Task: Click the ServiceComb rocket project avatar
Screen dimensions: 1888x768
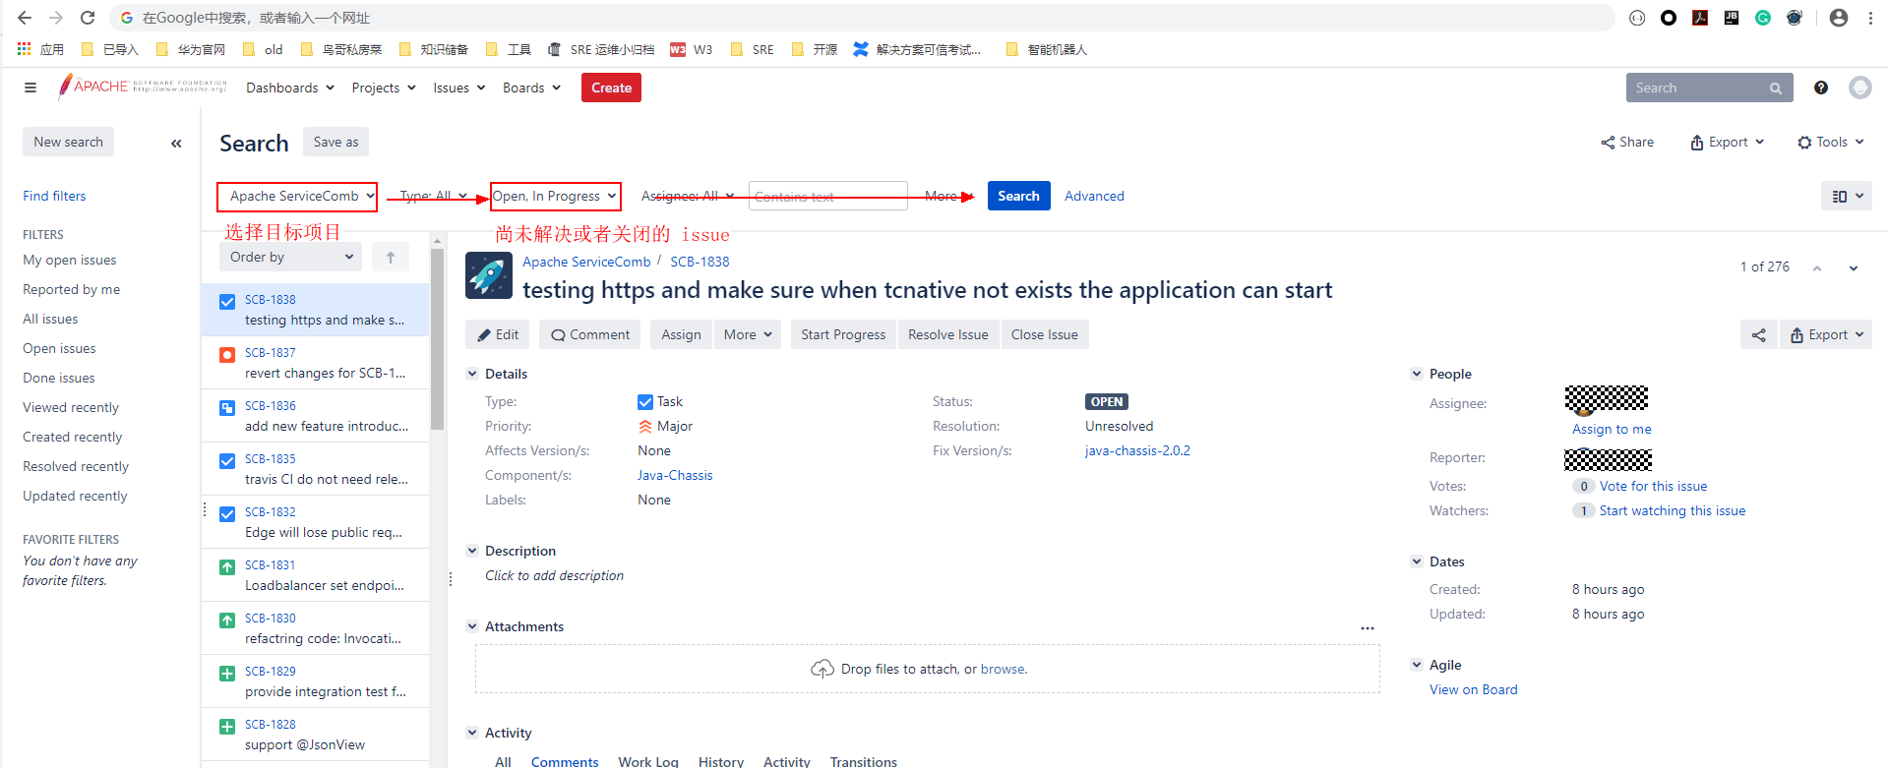Action: click(x=489, y=275)
